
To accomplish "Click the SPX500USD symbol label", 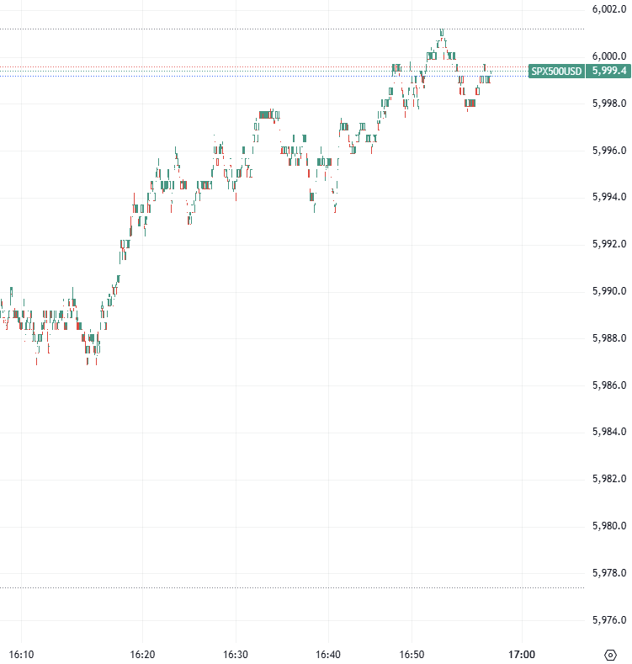I will (556, 71).
